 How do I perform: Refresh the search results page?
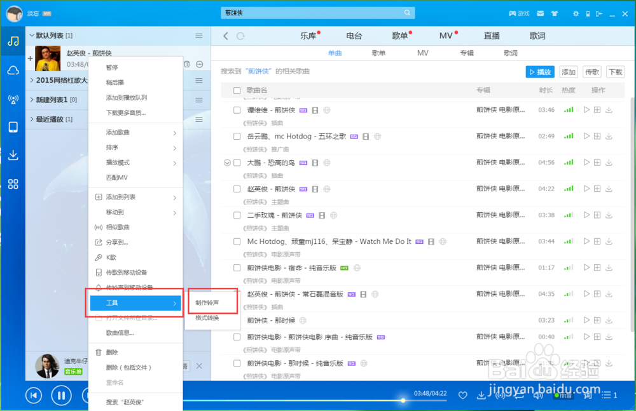240,36
